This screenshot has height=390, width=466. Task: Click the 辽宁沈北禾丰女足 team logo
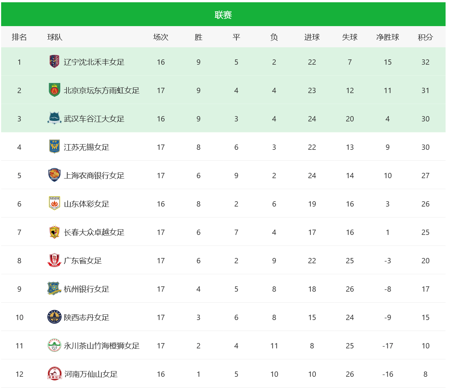point(54,62)
